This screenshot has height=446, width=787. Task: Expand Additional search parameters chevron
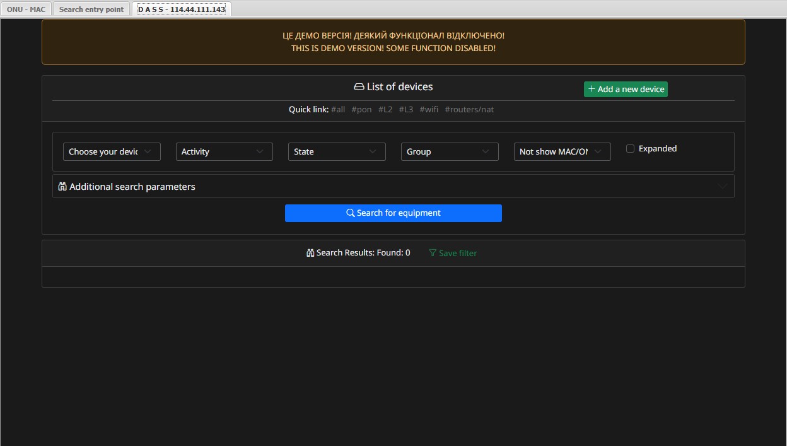[x=723, y=186]
